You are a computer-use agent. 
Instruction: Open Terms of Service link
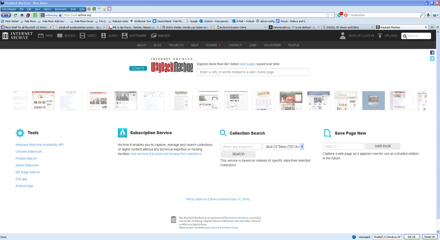point(229,199)
